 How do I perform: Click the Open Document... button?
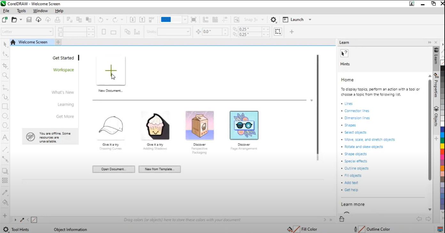click(113, 169)
